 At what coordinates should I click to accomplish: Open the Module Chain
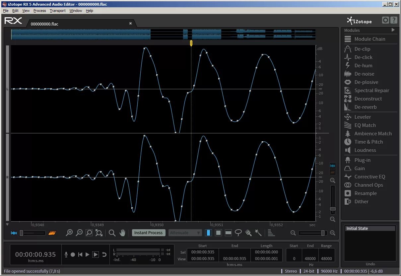tap(370, 39)
